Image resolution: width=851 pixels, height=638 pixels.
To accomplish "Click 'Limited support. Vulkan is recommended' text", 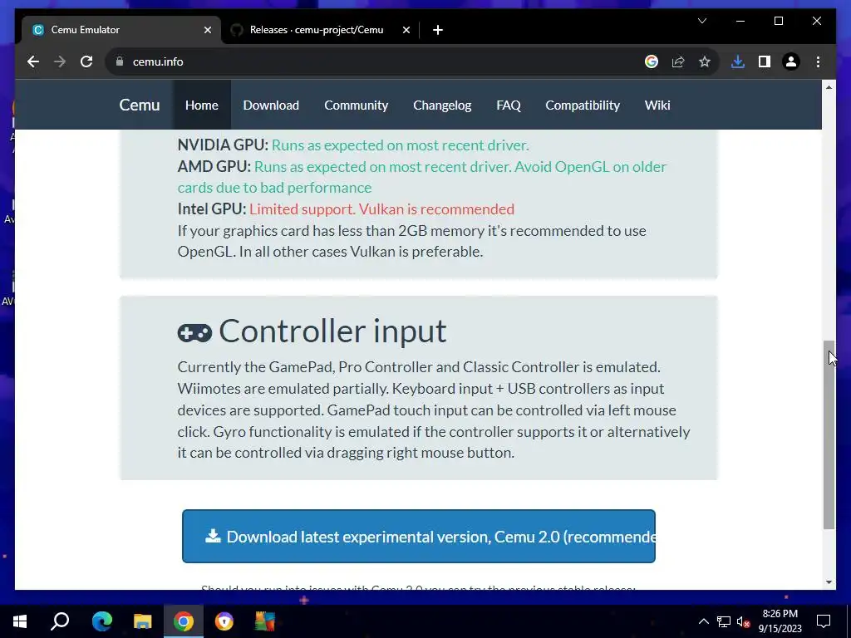I will [x=381, y=209].
